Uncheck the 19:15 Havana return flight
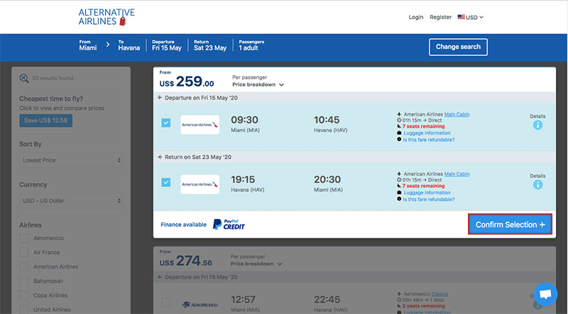 click(x=166, y=182)
